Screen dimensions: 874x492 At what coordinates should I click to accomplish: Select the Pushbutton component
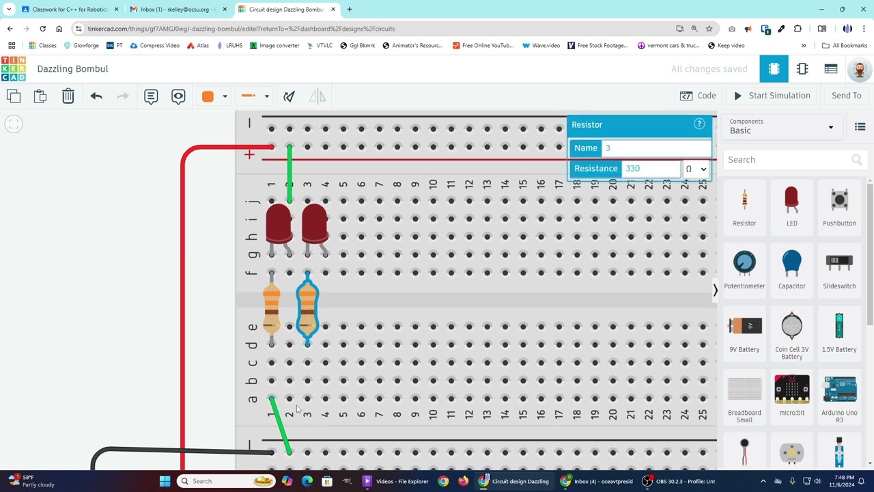tap(839, 206)
